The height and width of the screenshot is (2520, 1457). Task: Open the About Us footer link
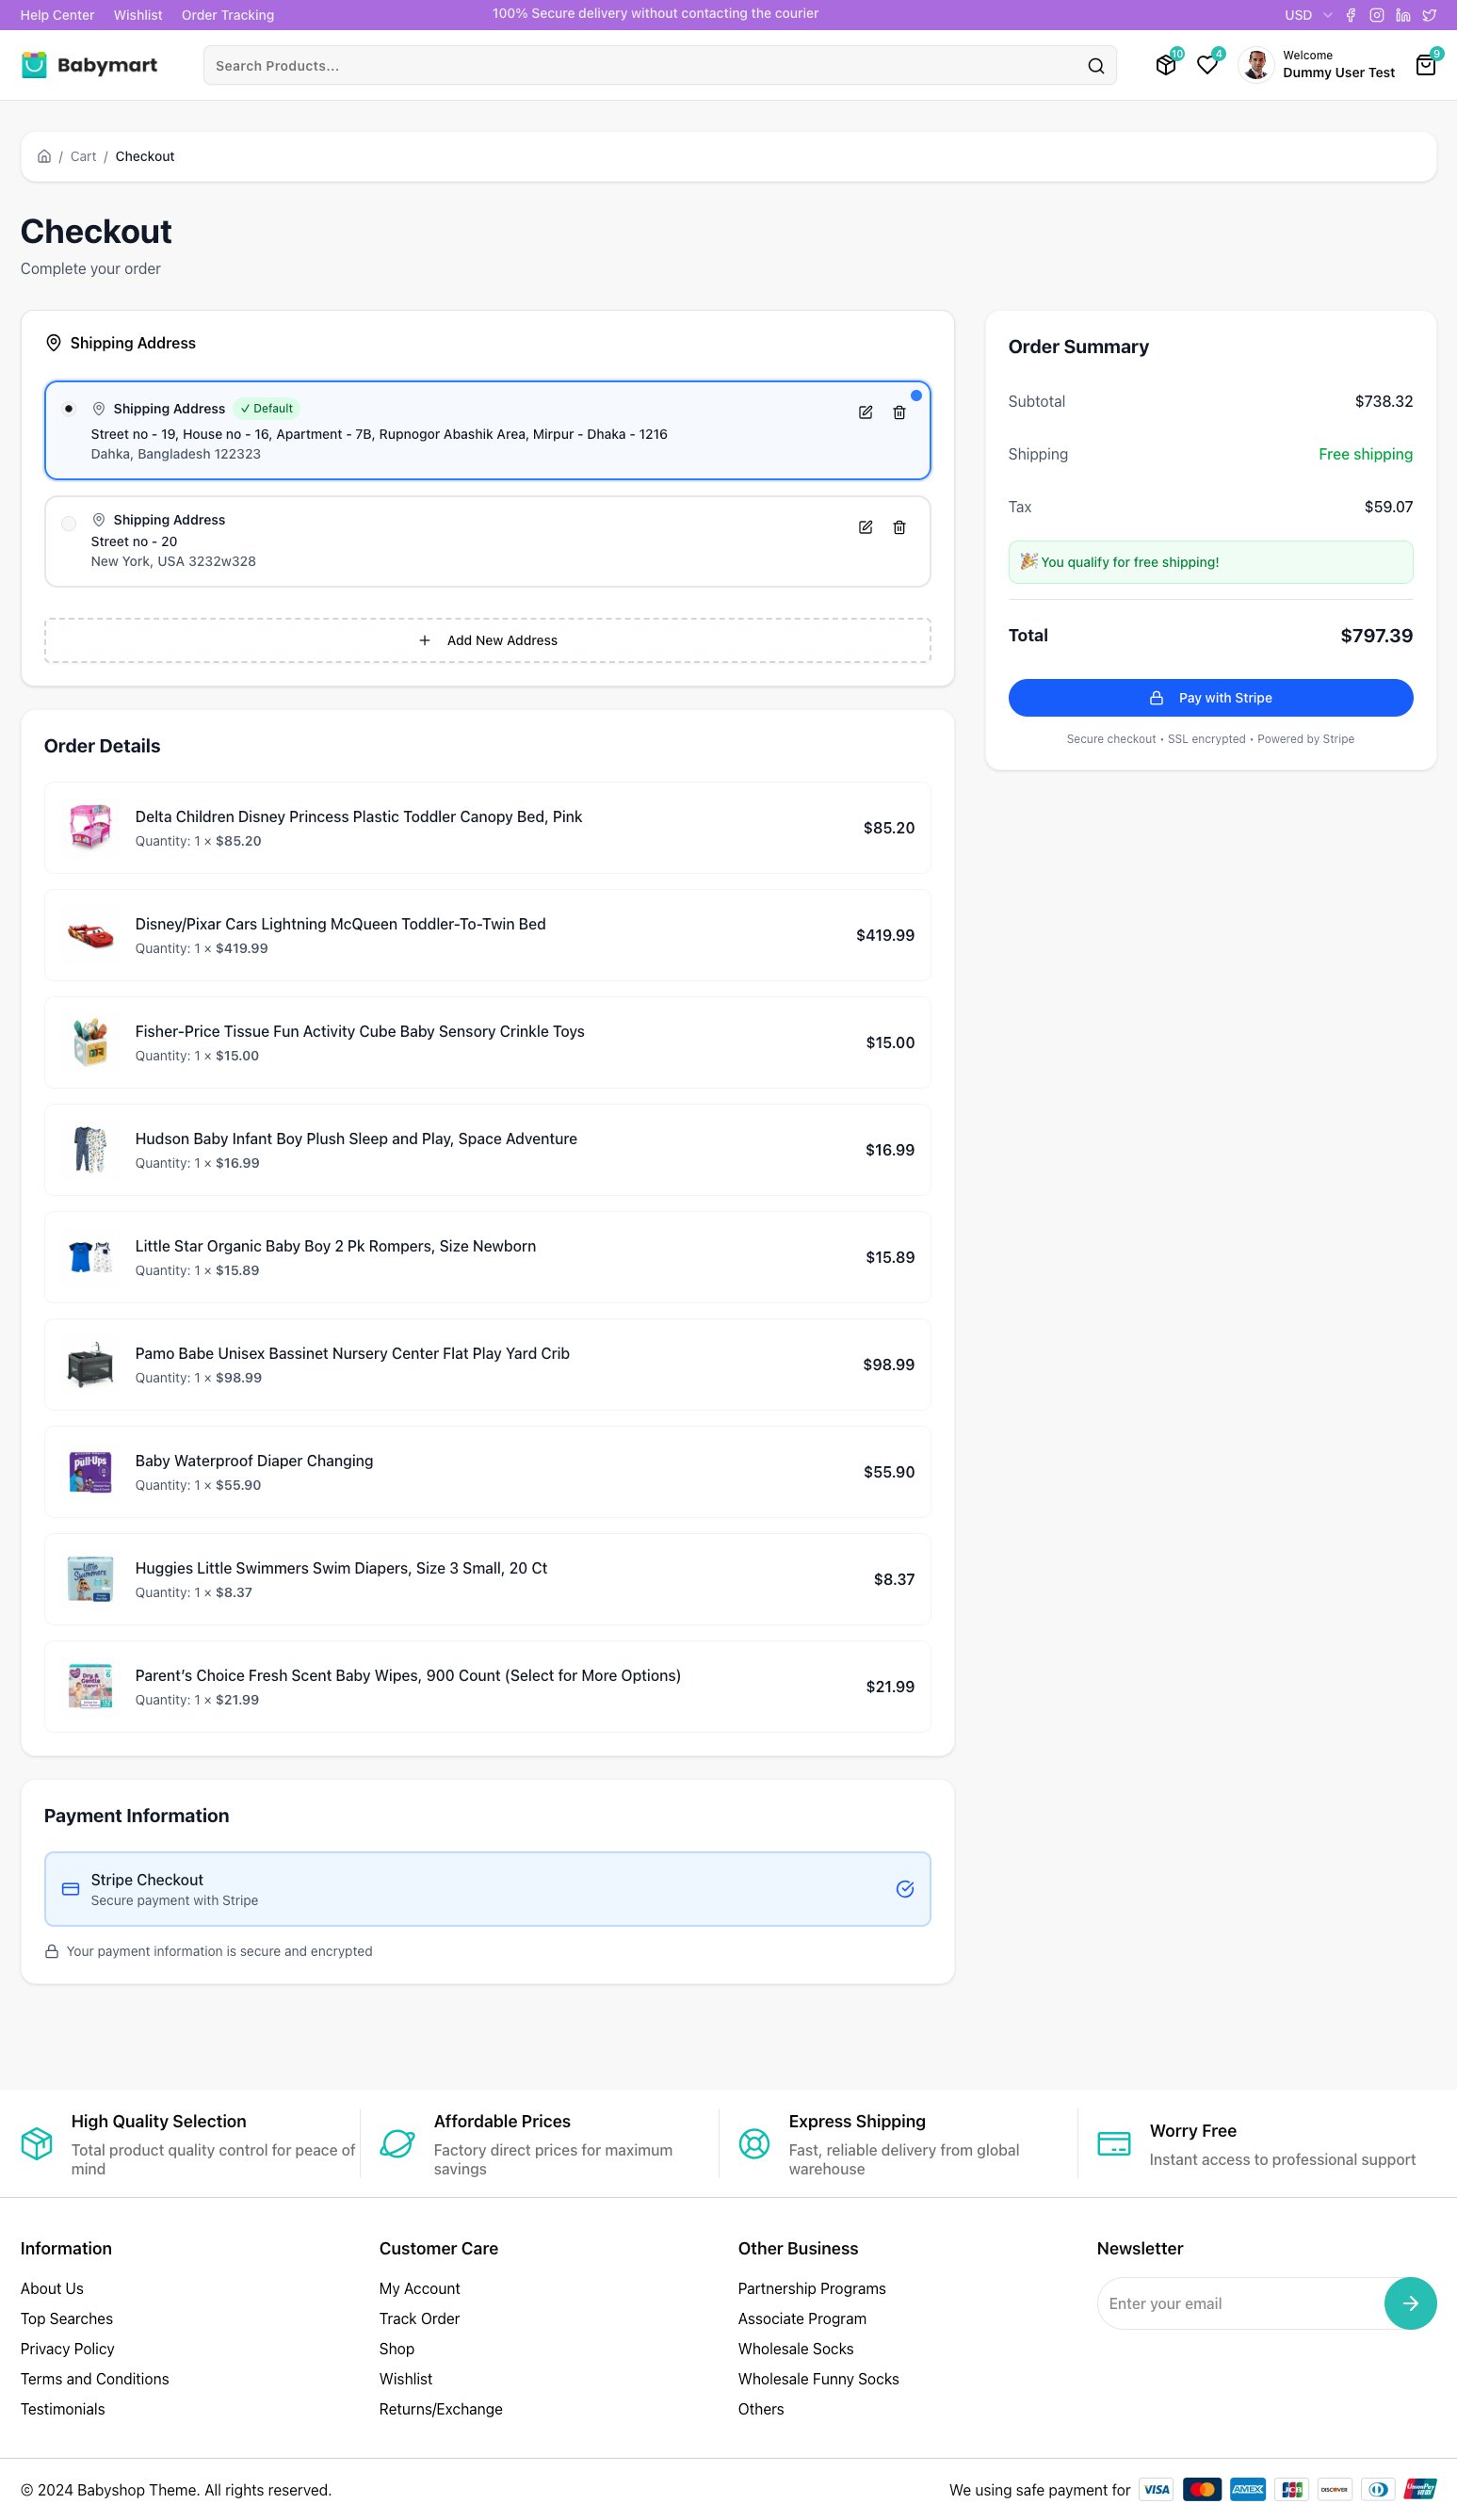52,2288
